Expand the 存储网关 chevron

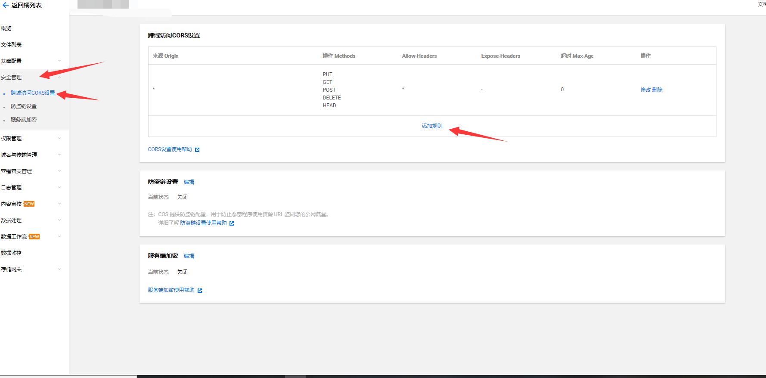click(59, 269)
